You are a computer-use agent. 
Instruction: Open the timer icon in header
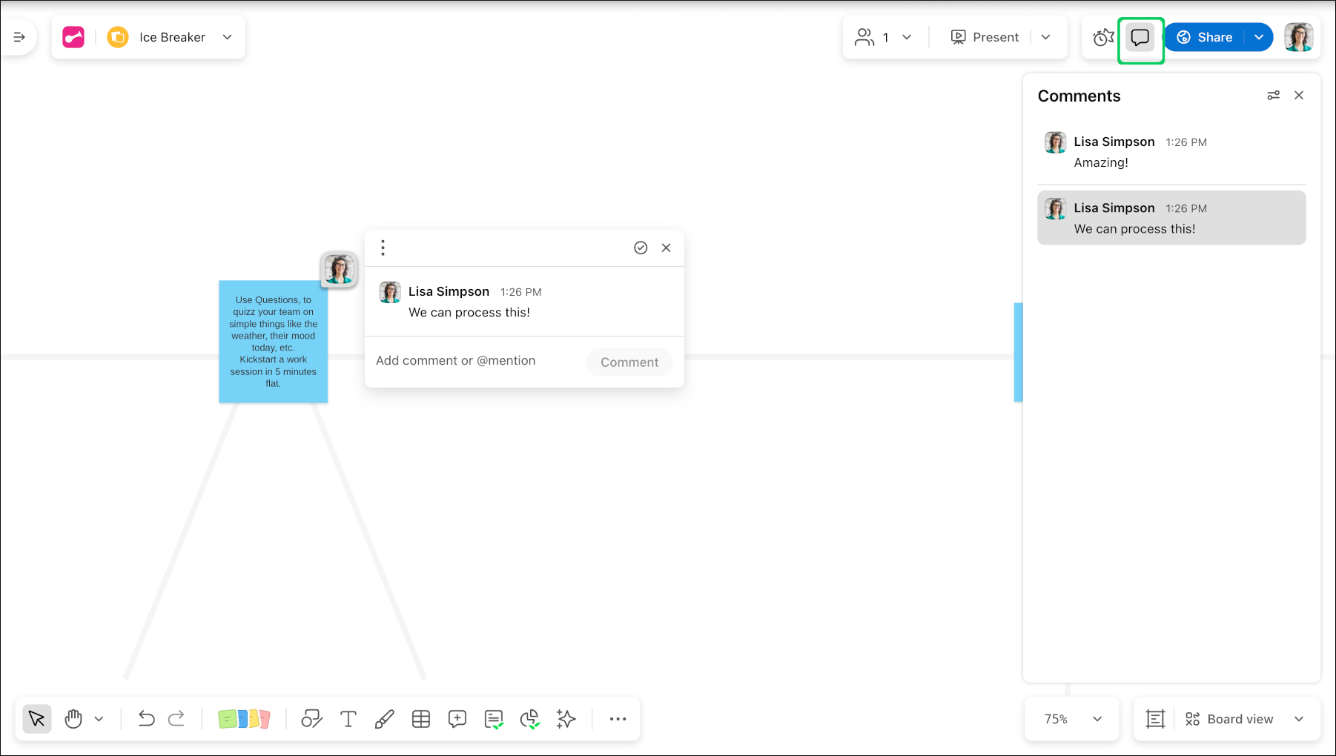tap(1103, 37)
